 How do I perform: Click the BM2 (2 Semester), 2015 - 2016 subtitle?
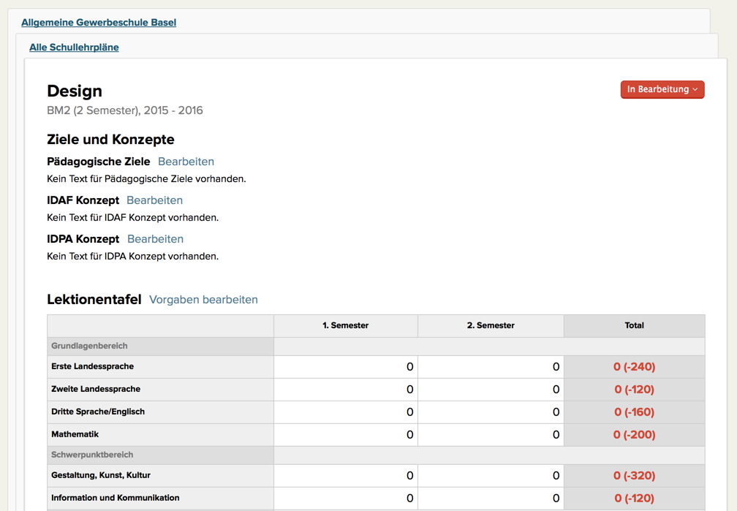click(125, 110)
